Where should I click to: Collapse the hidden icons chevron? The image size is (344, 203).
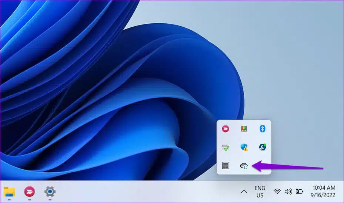pyautogui.click(x=244, y=192)
